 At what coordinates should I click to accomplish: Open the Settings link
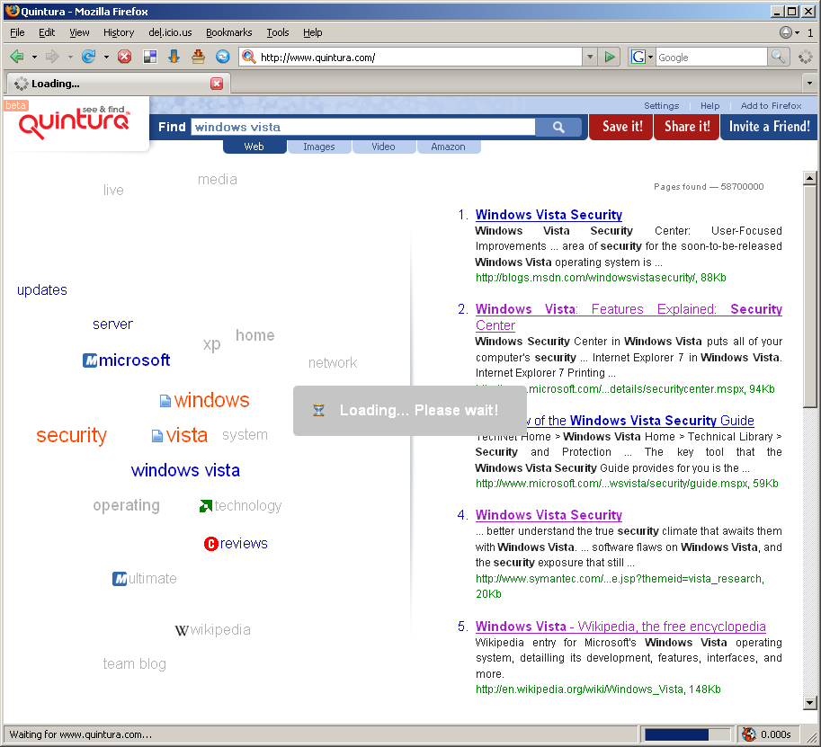click(661, 106)
